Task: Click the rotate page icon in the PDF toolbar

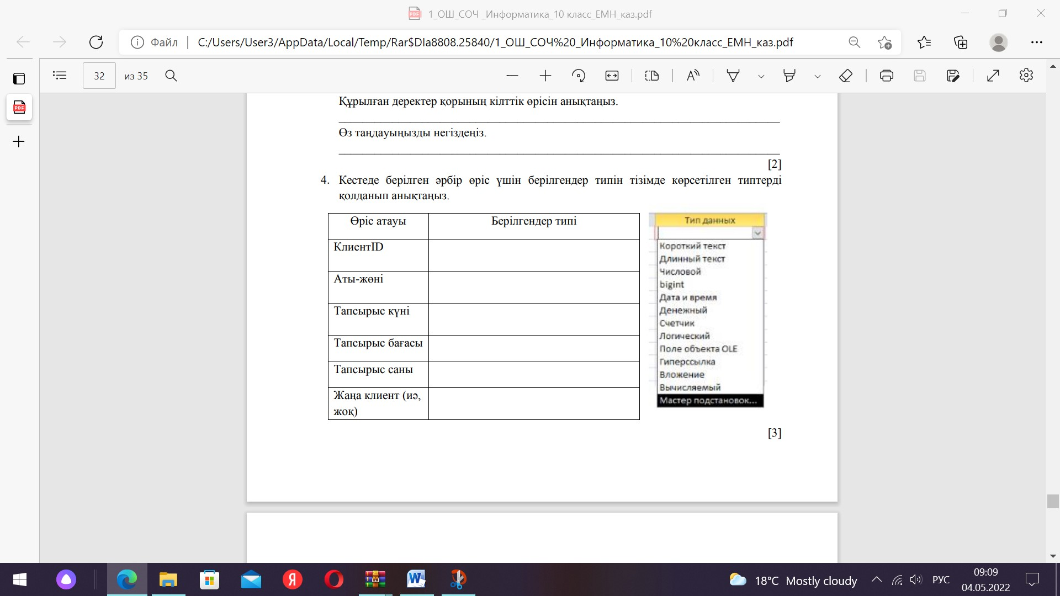Action: pyautogui.click(x=579, y=76)
